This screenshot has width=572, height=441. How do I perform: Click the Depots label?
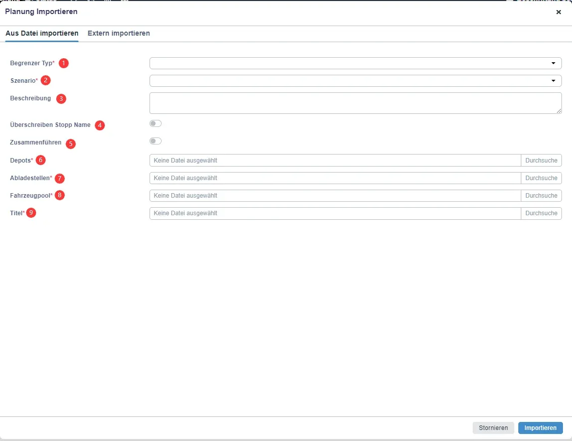[21, 161]
